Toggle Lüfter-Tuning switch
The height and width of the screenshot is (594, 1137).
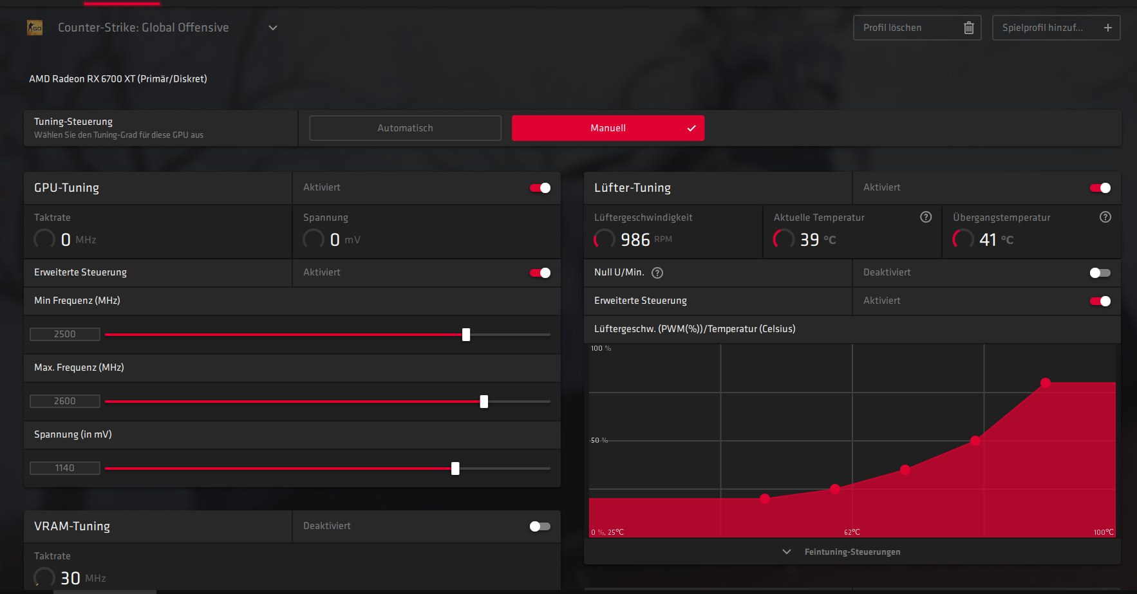point(1100,188)
